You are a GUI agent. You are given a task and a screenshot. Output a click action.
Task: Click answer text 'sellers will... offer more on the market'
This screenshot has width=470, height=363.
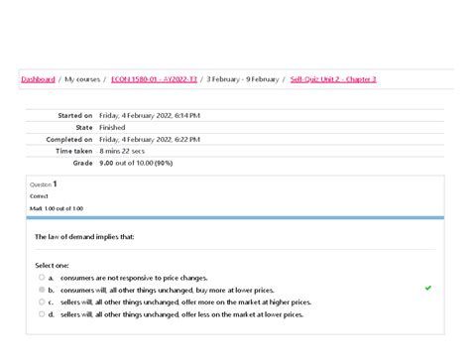click(185, 302)
